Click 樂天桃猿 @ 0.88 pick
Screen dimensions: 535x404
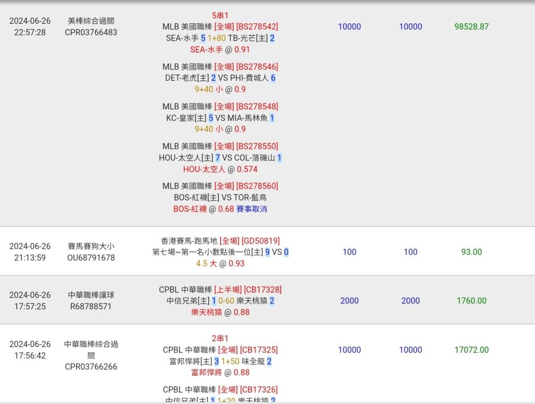(220, 312)
